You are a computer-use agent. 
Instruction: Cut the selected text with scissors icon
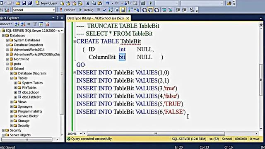tap(88, 3)
